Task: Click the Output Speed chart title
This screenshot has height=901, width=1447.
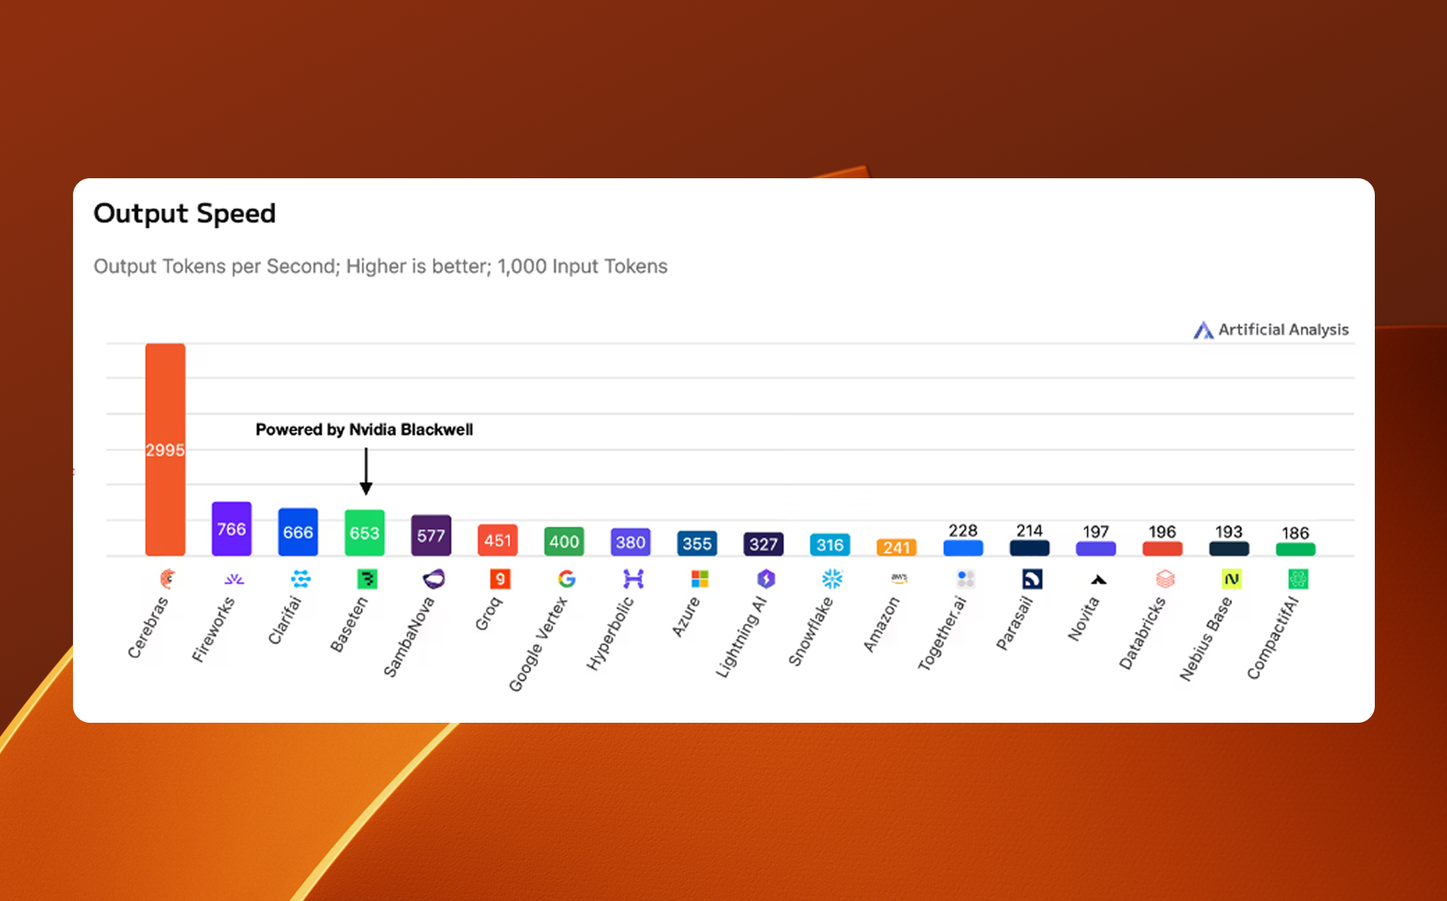Action: [185, 213]
